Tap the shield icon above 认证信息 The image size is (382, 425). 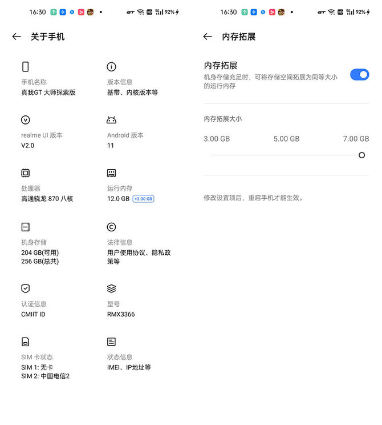point(25,288)
